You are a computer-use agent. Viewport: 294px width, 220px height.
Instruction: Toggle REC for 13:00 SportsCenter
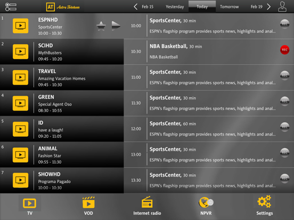(x=284, y=153)
